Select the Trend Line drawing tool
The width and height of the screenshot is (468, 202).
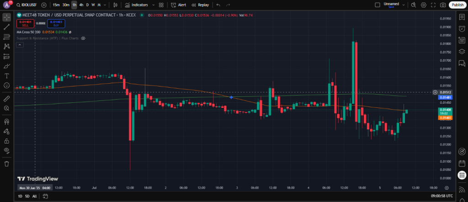pyautogui.click(x=6, y=27)
